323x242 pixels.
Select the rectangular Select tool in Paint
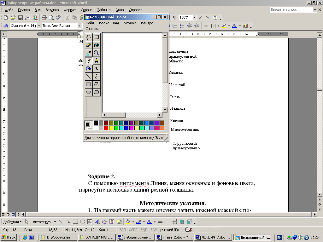97,37
